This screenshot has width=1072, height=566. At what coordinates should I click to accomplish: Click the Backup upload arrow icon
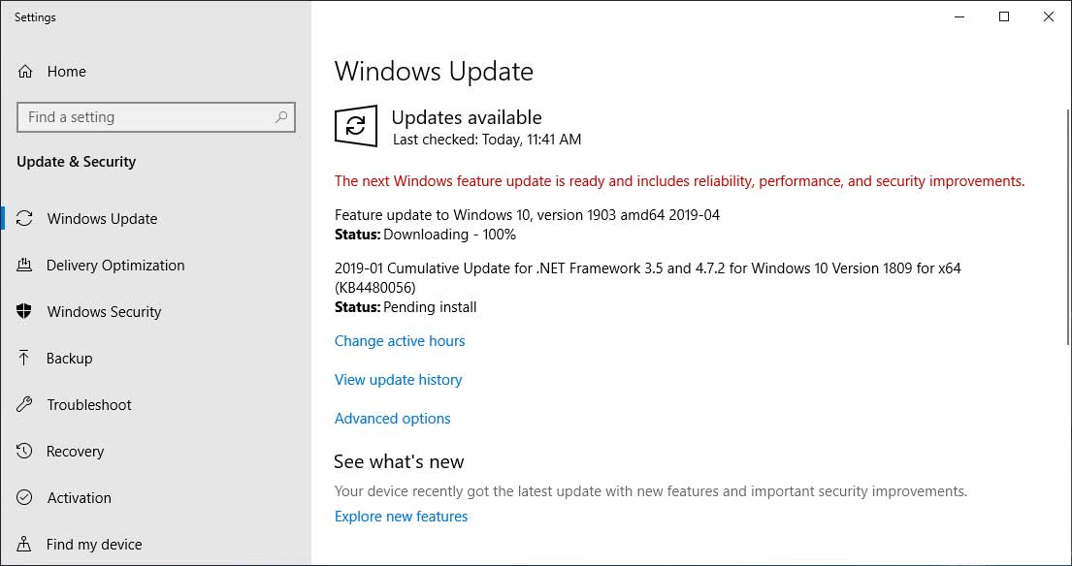[x=25, y=359]
